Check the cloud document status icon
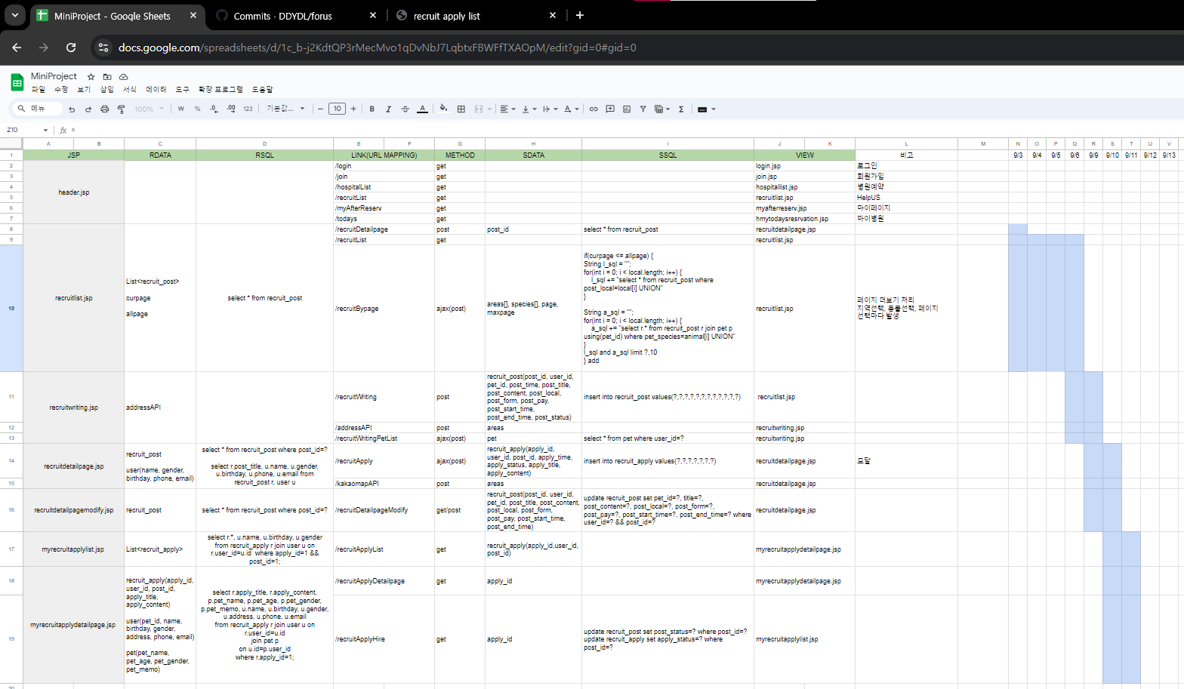The image size is (1184, 689). pos(124,77)
